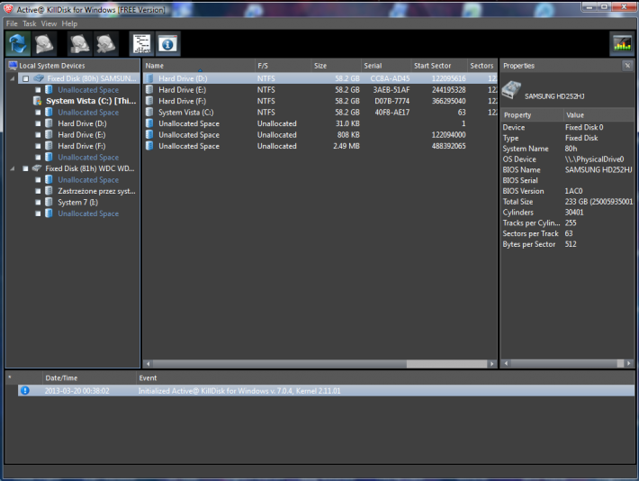Click the \\.\PhysicalDrive0 value in Properties

click(x=594, y=159)
